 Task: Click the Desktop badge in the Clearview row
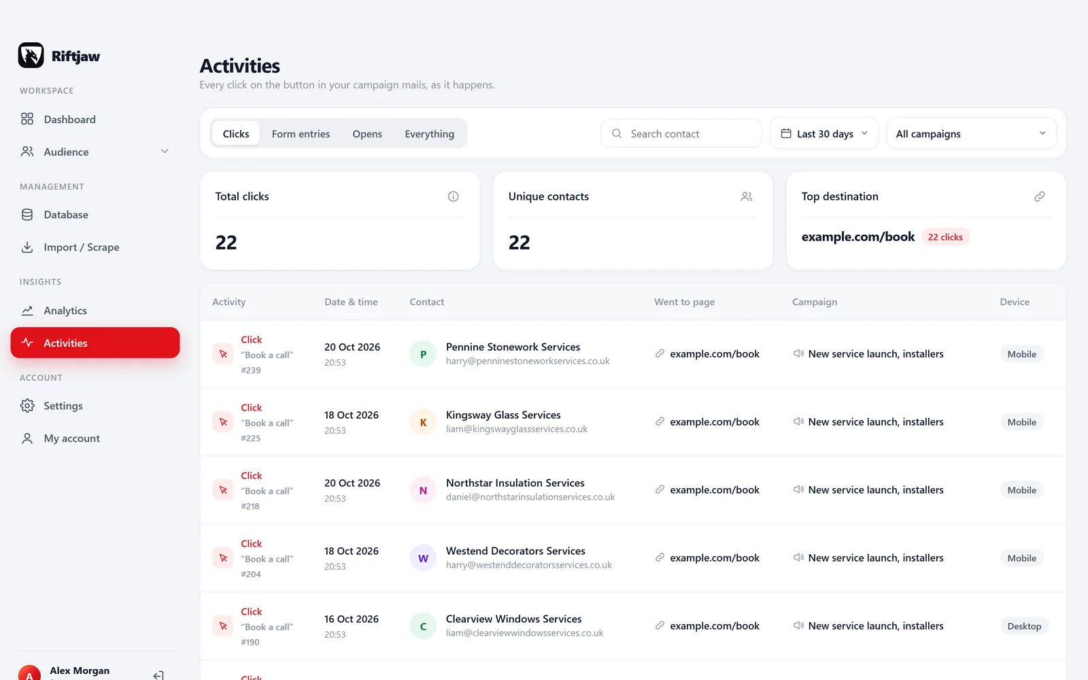point(1024,626)
